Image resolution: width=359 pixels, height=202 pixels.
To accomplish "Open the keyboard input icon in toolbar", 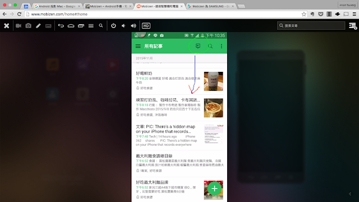I will pos(48,26).
